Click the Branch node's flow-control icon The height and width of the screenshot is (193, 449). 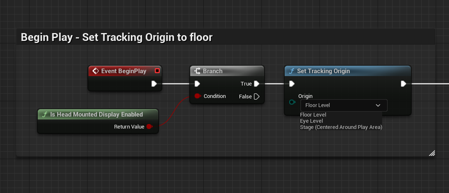coord(197,71)
